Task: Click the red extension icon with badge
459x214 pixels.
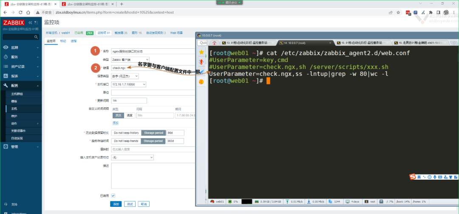Action: [408, 13]
